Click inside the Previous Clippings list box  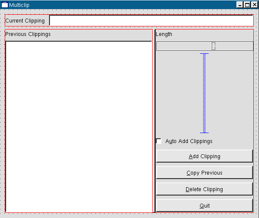79,127
